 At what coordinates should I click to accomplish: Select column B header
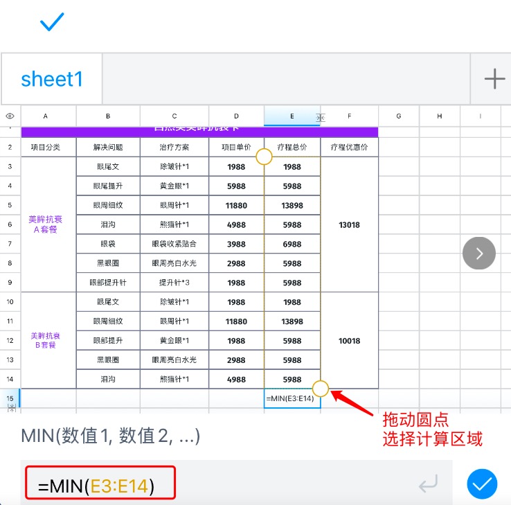click(108, 116)
